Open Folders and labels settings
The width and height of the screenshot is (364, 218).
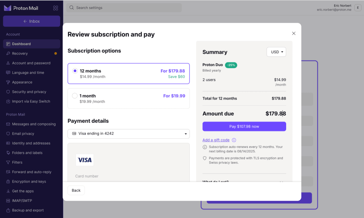tap(32, 153)
